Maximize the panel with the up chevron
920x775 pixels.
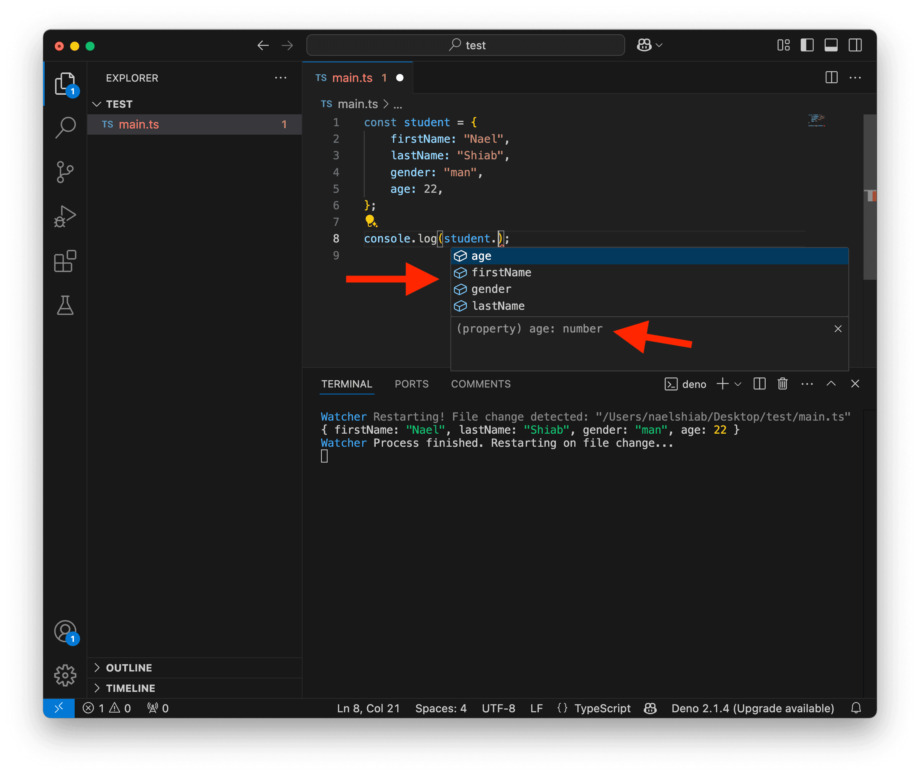point(831,384)
